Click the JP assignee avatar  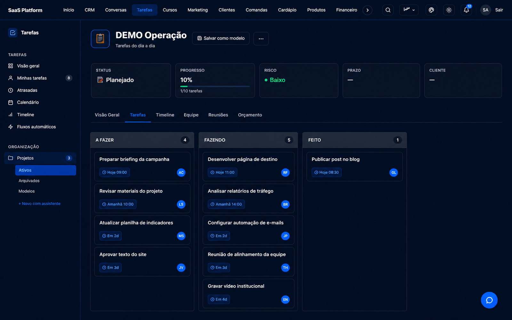point(285,236)
